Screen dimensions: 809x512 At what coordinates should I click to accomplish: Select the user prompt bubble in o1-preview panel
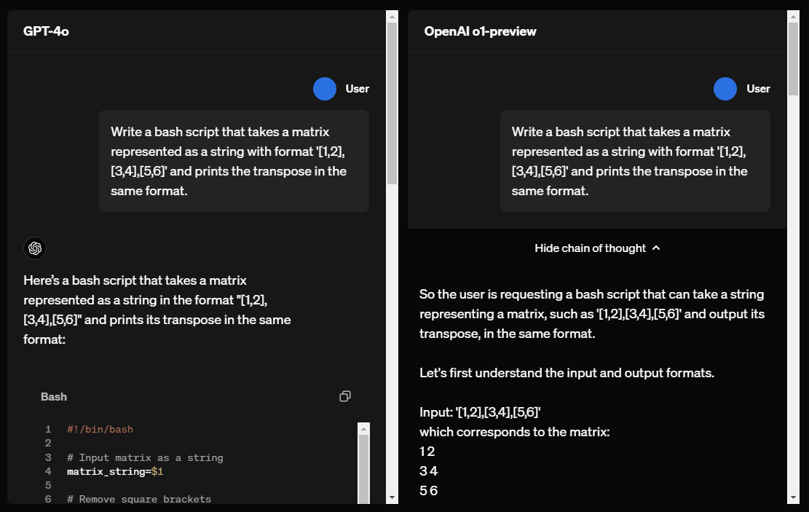tap(634, 160)
